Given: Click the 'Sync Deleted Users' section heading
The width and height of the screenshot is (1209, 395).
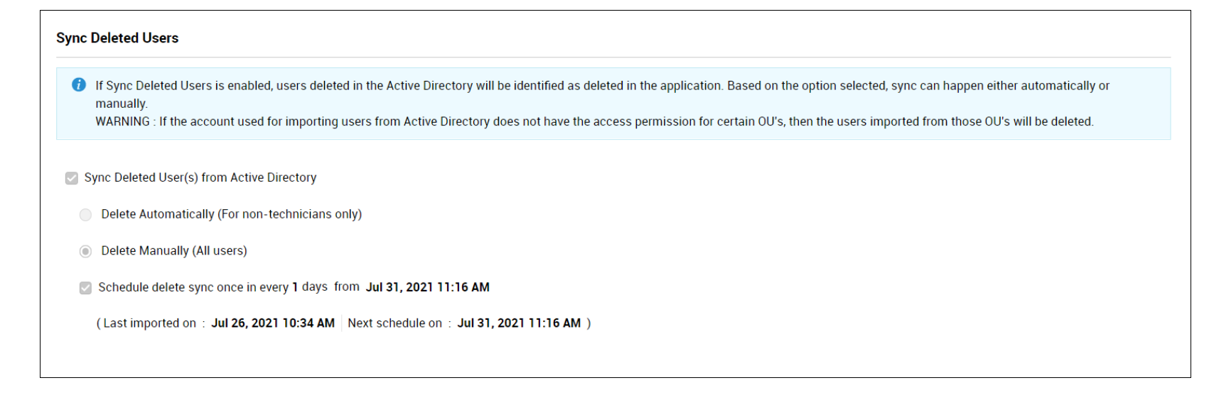Looking at the screenshot, I should pos(117,38).
